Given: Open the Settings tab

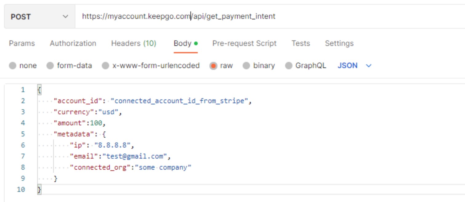Looking at the screenshot, I should [x=339, y=43].
